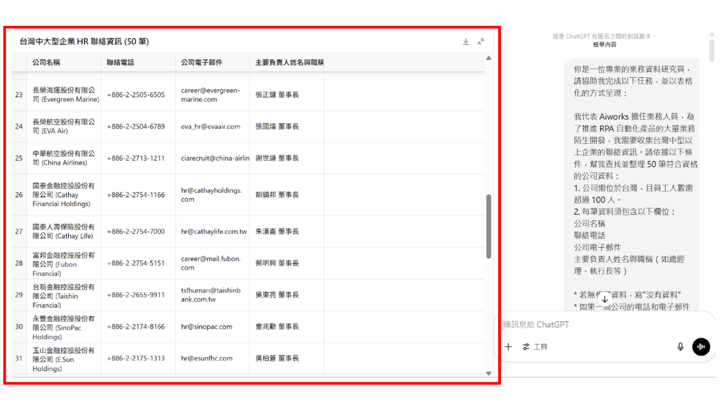The width and height of the screenshot is (727, 409).
Task: Select the SinoPac Holdings company cell
Action: [64, 327]
